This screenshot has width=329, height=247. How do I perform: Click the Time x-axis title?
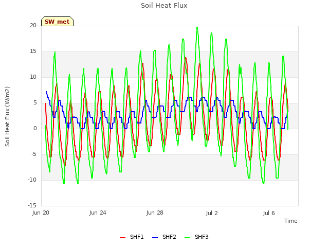coord(291,221)
